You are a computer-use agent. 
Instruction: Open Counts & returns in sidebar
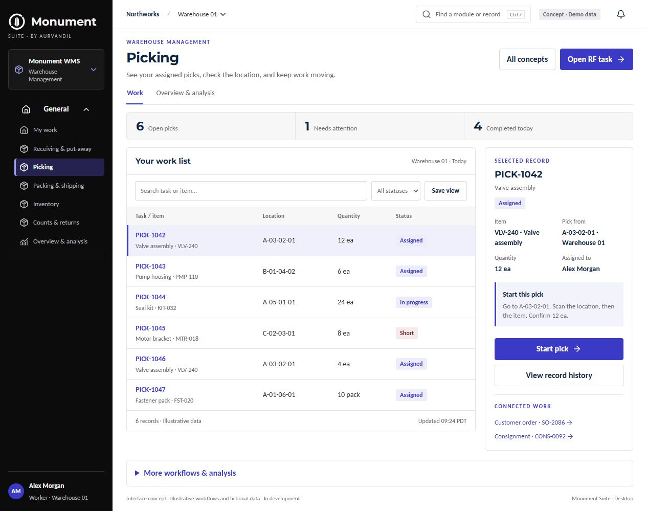point(59,223)
